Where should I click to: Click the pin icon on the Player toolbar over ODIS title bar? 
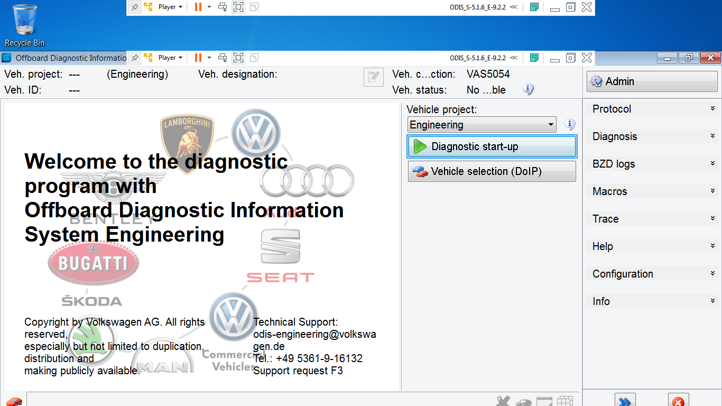[x=135, y=58]
